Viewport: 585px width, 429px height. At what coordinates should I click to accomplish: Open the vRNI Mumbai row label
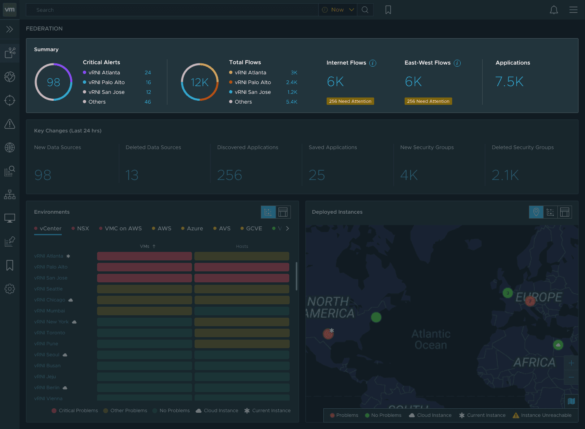pyautogui.click(x=50, y=311)
